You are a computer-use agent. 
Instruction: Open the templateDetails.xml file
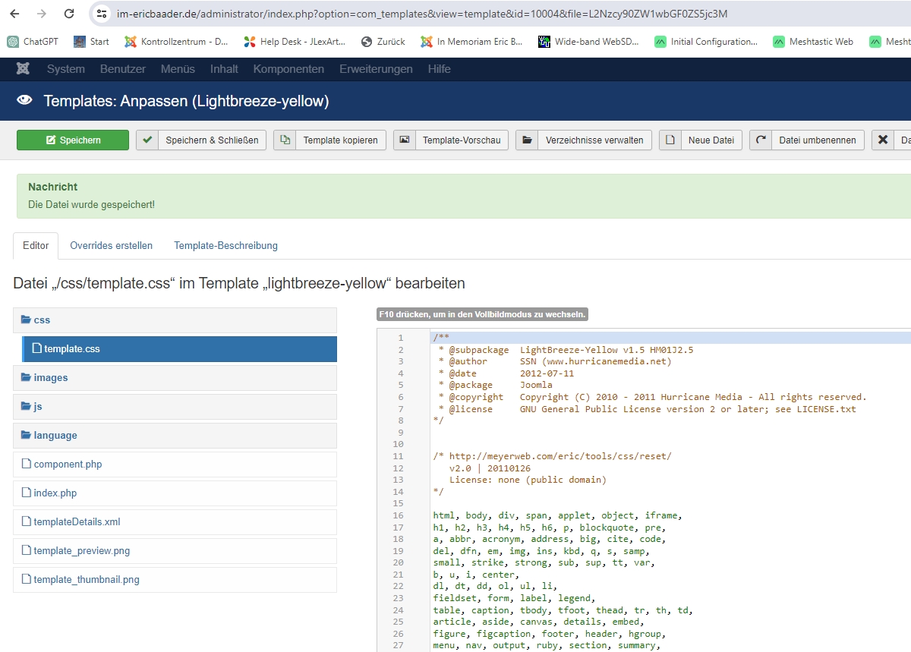(77, 522)
